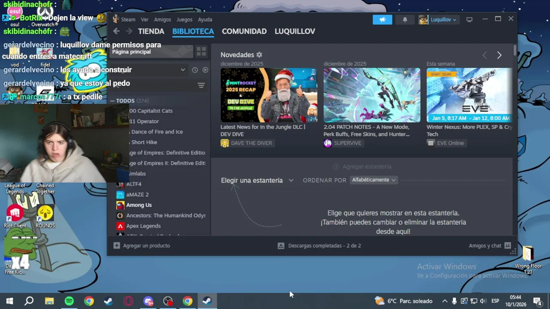Open Discord from the taskbar
Screen dimensions: 550x309
pos(148,301)
